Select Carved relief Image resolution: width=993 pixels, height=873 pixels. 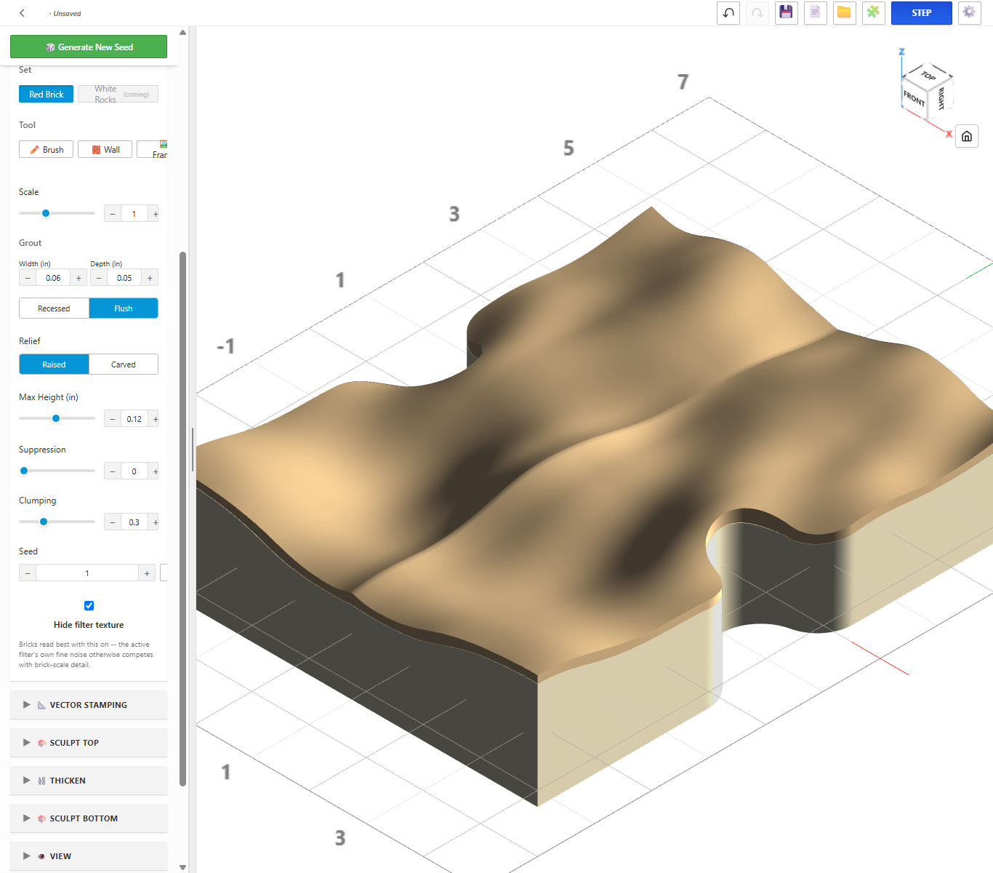[x=124, y=364]
